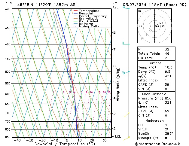Click the wind barb at the 500 hPa level
Viewport: 189px width, 146px height.
pos(126,72)
